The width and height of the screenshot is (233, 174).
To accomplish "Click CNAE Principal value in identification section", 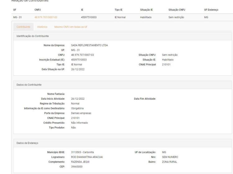I will pos(166,65).
